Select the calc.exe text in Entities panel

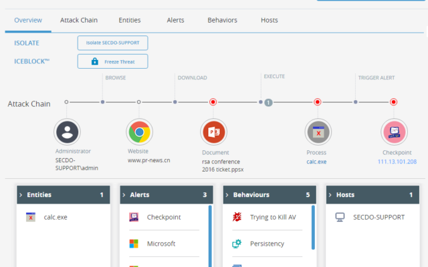click(x=56, y=217)
